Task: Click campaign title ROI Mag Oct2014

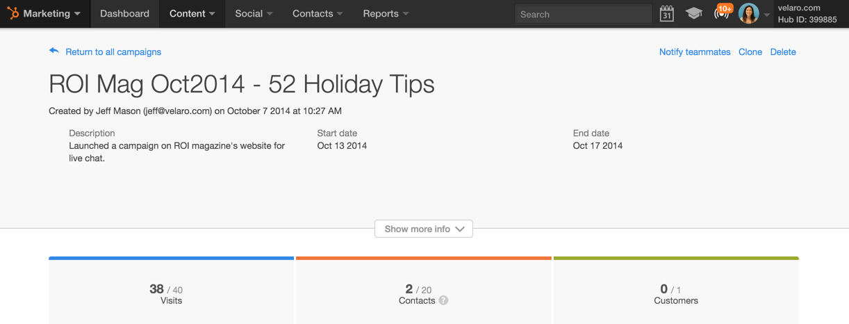Action: [242, 84]
